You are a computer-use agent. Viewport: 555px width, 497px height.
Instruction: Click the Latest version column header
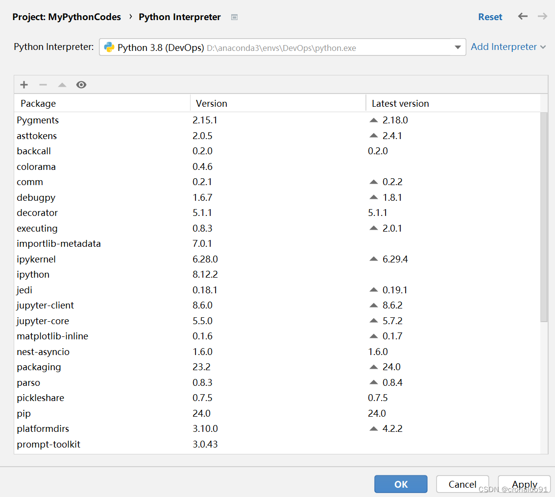point(453,103)
